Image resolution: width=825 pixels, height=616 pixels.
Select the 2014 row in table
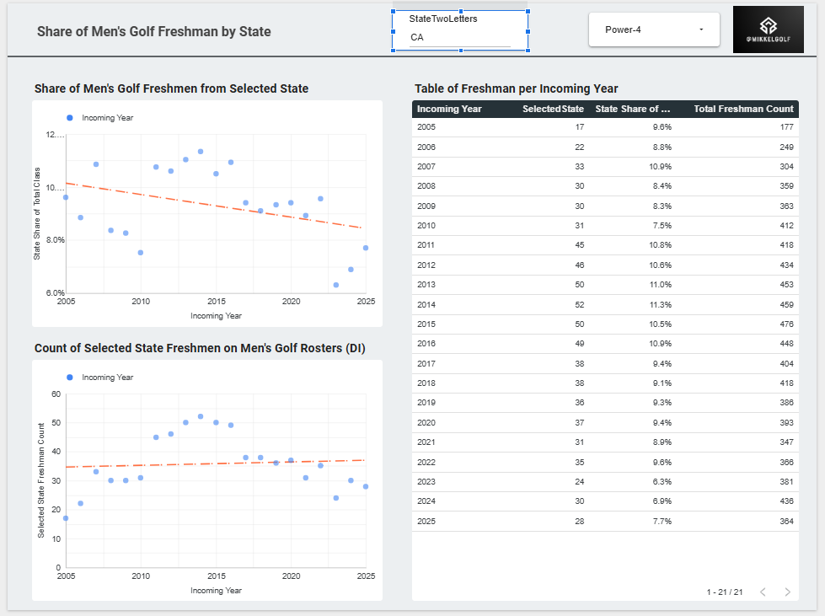[x=605, y=304]
